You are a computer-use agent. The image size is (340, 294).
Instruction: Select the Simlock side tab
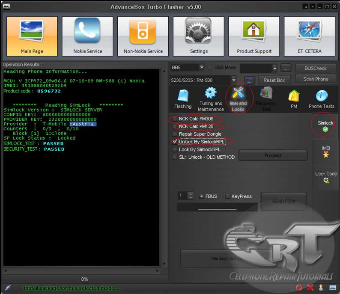pyautogui.click(x=325, y=126)
